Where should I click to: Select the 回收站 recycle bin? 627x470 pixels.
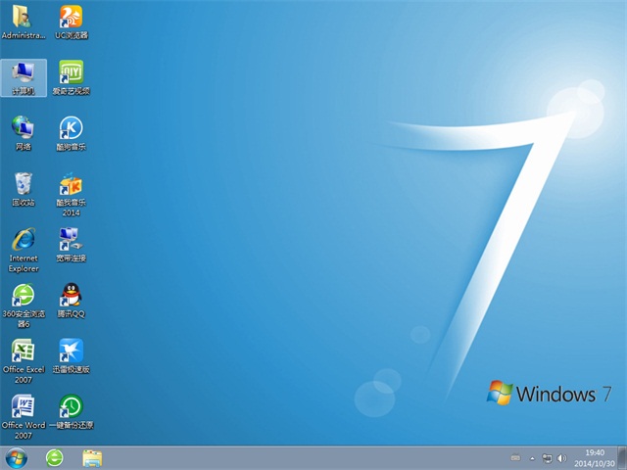point(24,189)
